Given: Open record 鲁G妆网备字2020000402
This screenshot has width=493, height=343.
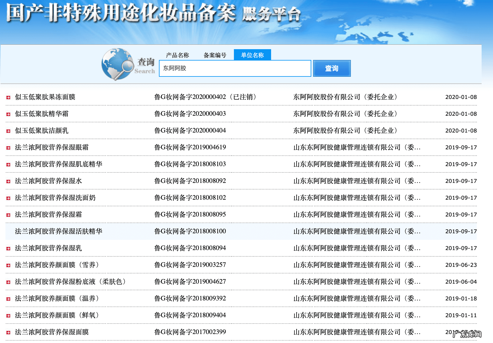Looking at the screenshot, I should point(205,97).
